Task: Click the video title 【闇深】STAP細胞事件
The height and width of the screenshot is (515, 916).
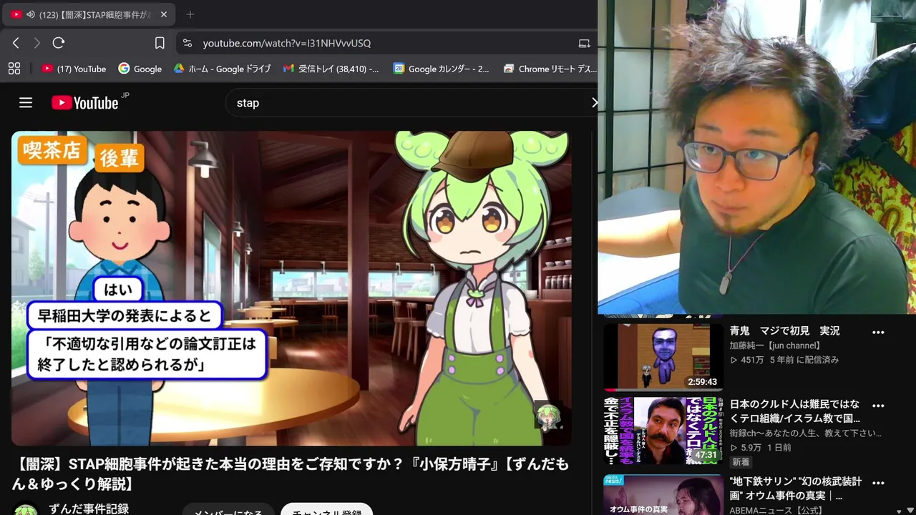Action: pos(290,474)
